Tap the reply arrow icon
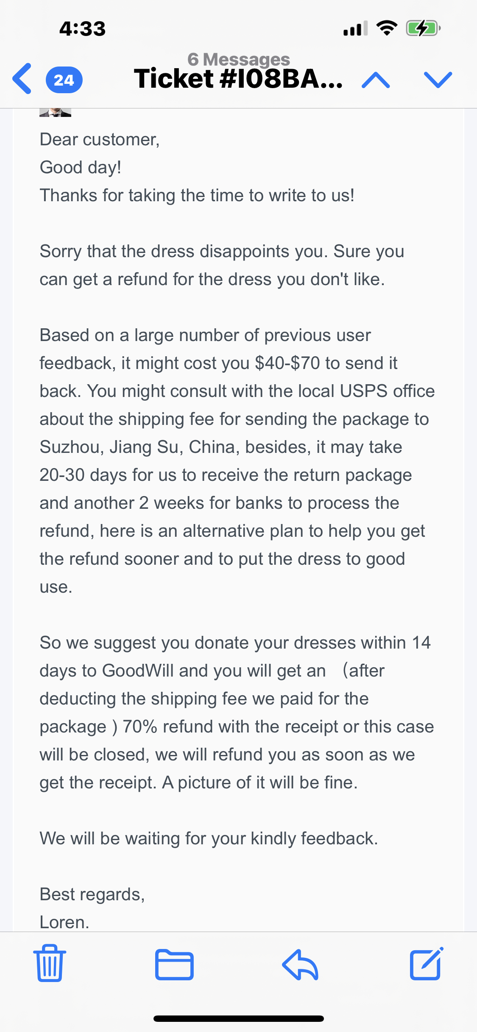Screen dimensions: 477x1032 click(x=300, y=965)
